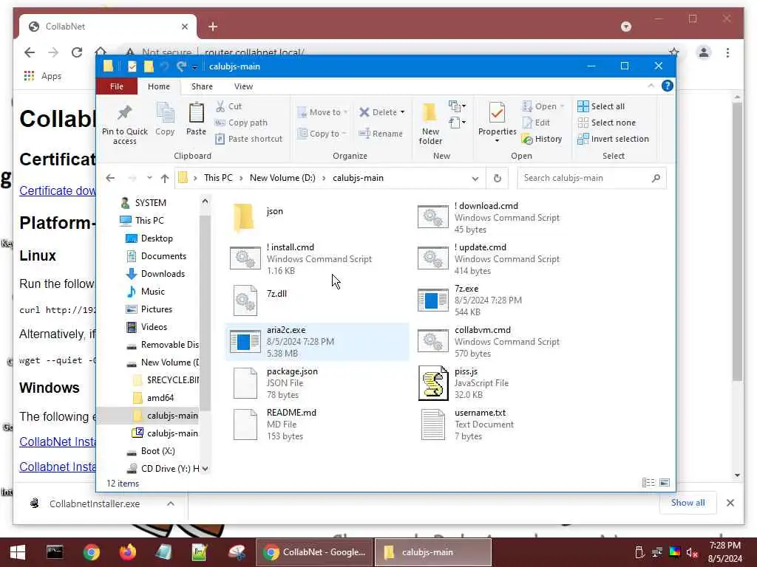Click Select none in ribbon

tap(607, 123)
